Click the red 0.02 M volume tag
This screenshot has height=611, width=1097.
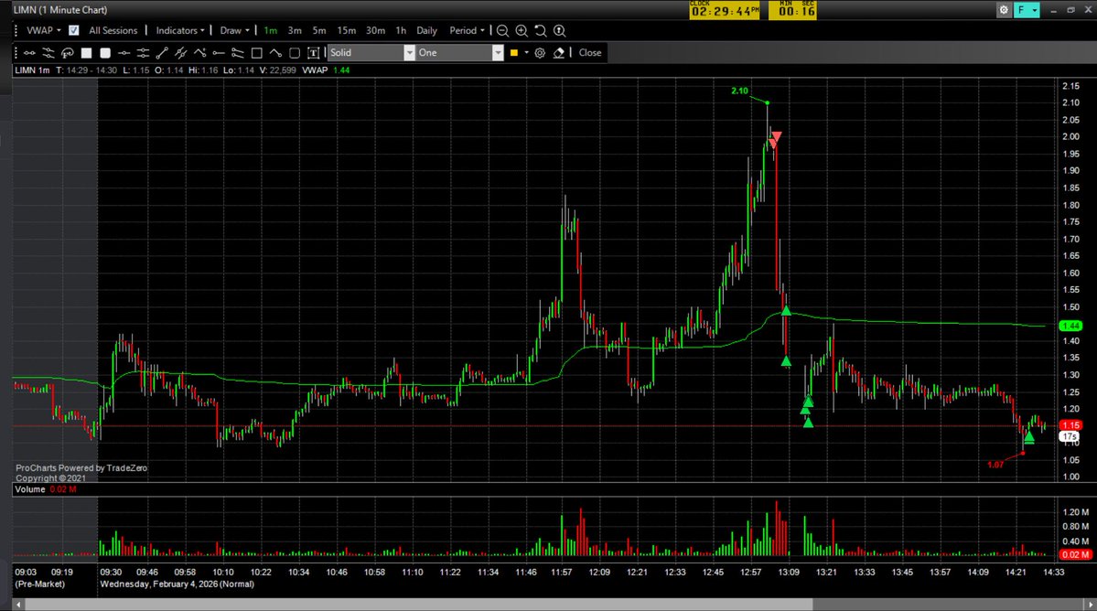pyautogui.click(x=1075, y=554)
